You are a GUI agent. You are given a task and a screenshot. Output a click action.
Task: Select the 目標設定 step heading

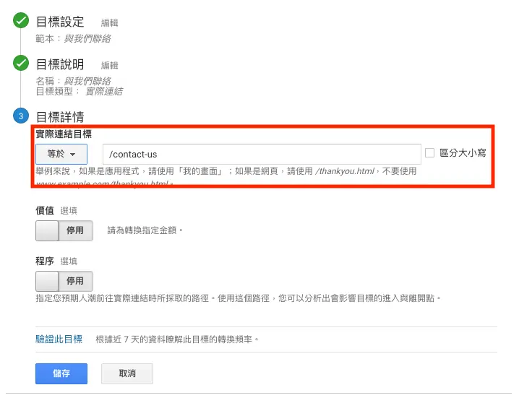60,22
